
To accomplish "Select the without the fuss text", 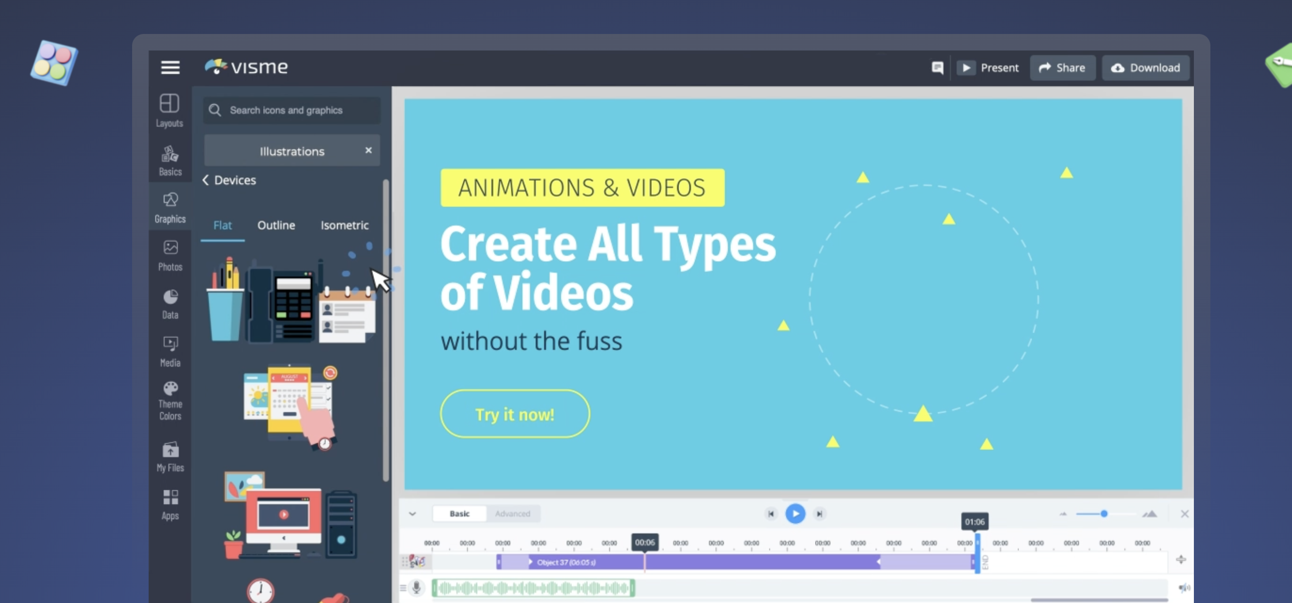I will [531, 341].
